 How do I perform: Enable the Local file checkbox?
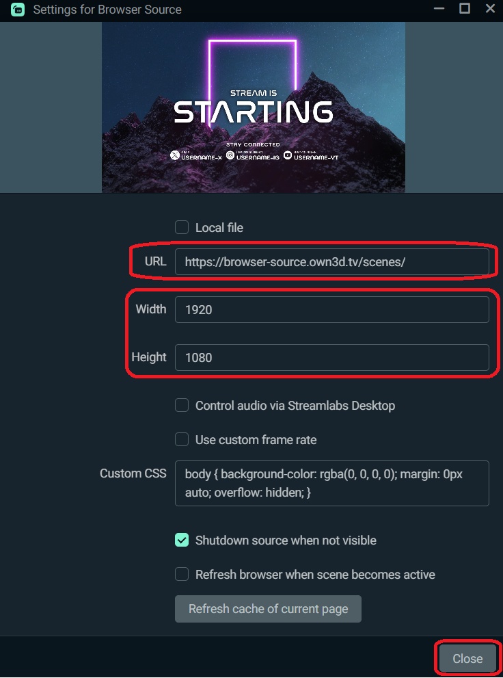(x=182, y=227)
